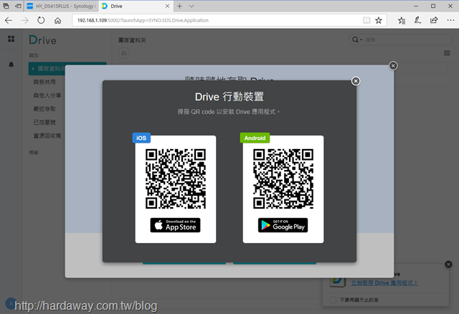Click the Drive logo in the sidebar

coord(43,40)
